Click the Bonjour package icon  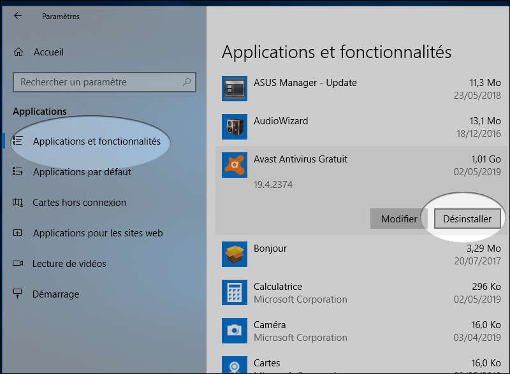(234, 254)
